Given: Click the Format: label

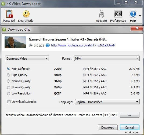Looking at the screenshot, I should [67, 59].
